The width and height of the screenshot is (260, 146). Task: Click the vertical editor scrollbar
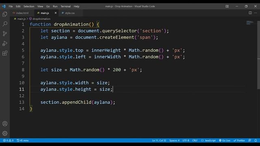click(x=258, y=55)
